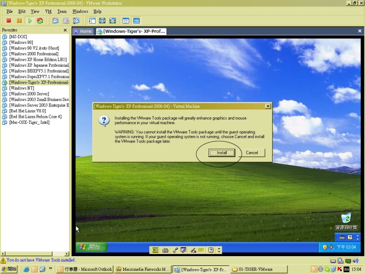This screenshot has height=274, width=365.
Task: Switch to the Microsoft Outlook taskbar button
Action: pyautogui.click(x=85, y=269)
